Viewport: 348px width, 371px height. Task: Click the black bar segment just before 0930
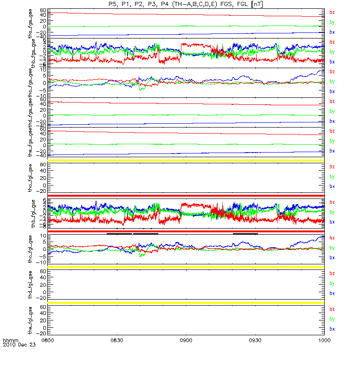[x=245, y=234]
